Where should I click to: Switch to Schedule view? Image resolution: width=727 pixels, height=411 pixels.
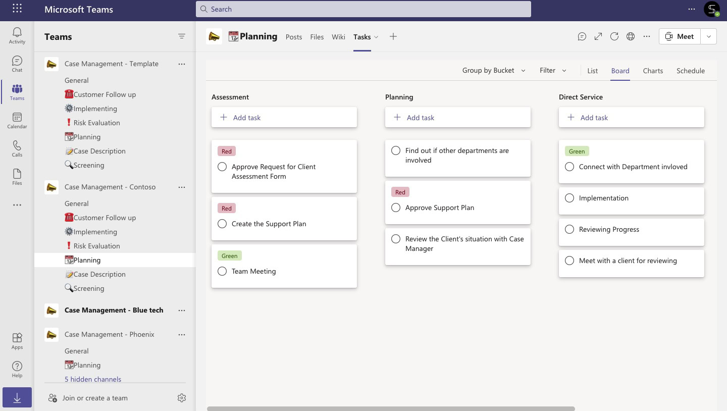(691, 71)
